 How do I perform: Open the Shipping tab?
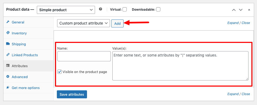click(29, 44)
